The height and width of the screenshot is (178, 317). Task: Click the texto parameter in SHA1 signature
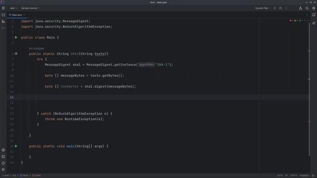(100, 54)
